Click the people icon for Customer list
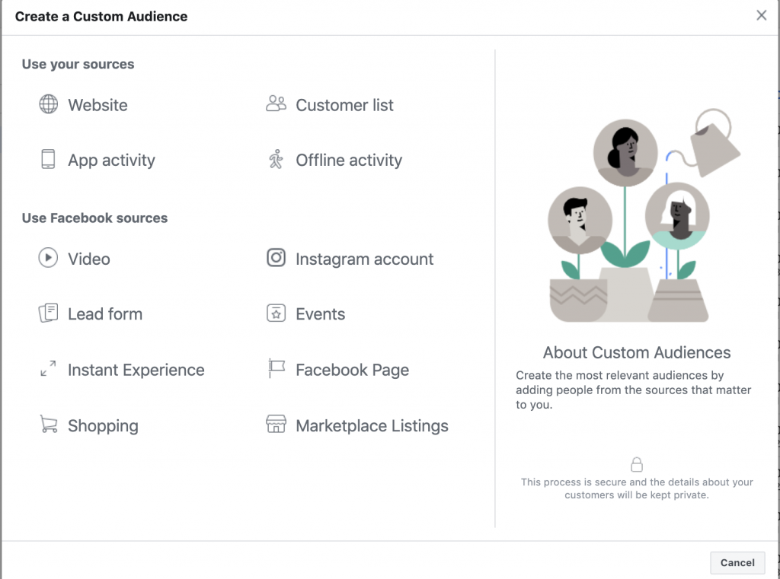Screen dimensions: 780x579 pos(276,104)
